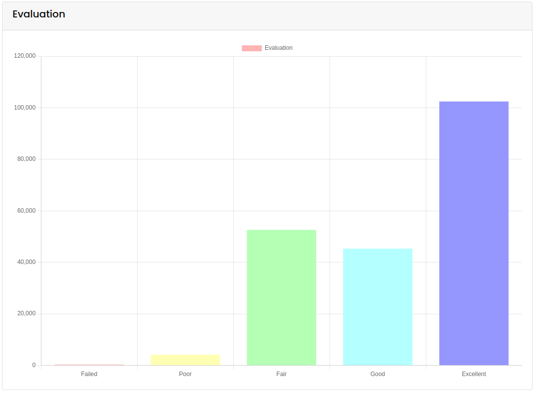Viewport: 538px width, 395px height.
Task: Click the 20,000 y-axis tick label
Action: (26, 314)
